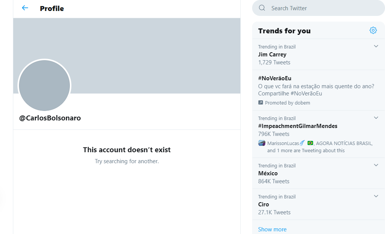Click the gray default profile avatar
This screenshot has width=385, height=234.
pos(44,86)
